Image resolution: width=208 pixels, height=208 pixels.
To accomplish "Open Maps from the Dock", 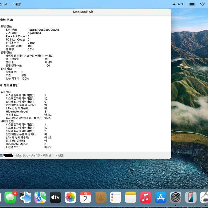I will 40,197.
